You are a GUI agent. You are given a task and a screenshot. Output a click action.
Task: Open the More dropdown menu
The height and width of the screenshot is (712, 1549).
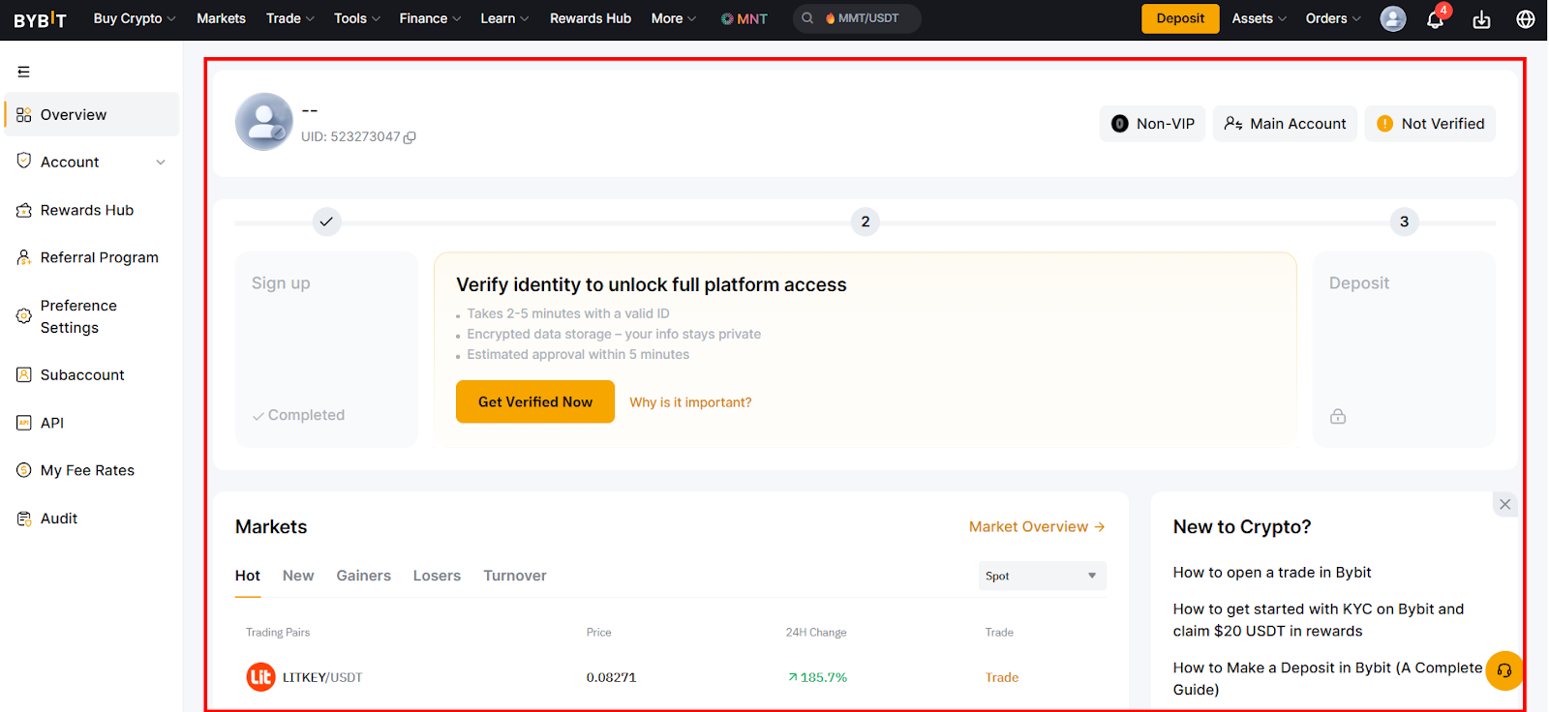(x=674, y=18)
